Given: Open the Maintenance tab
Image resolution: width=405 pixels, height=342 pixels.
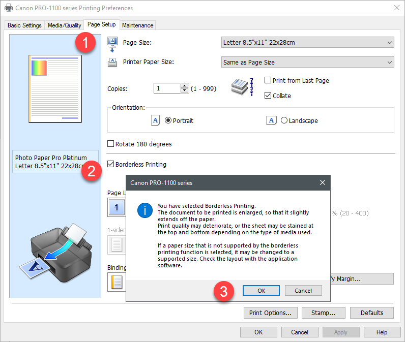Looking at the screenshot, I should 137,25.
